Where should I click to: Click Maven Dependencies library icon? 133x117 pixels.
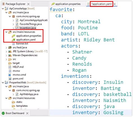(10, 55)
